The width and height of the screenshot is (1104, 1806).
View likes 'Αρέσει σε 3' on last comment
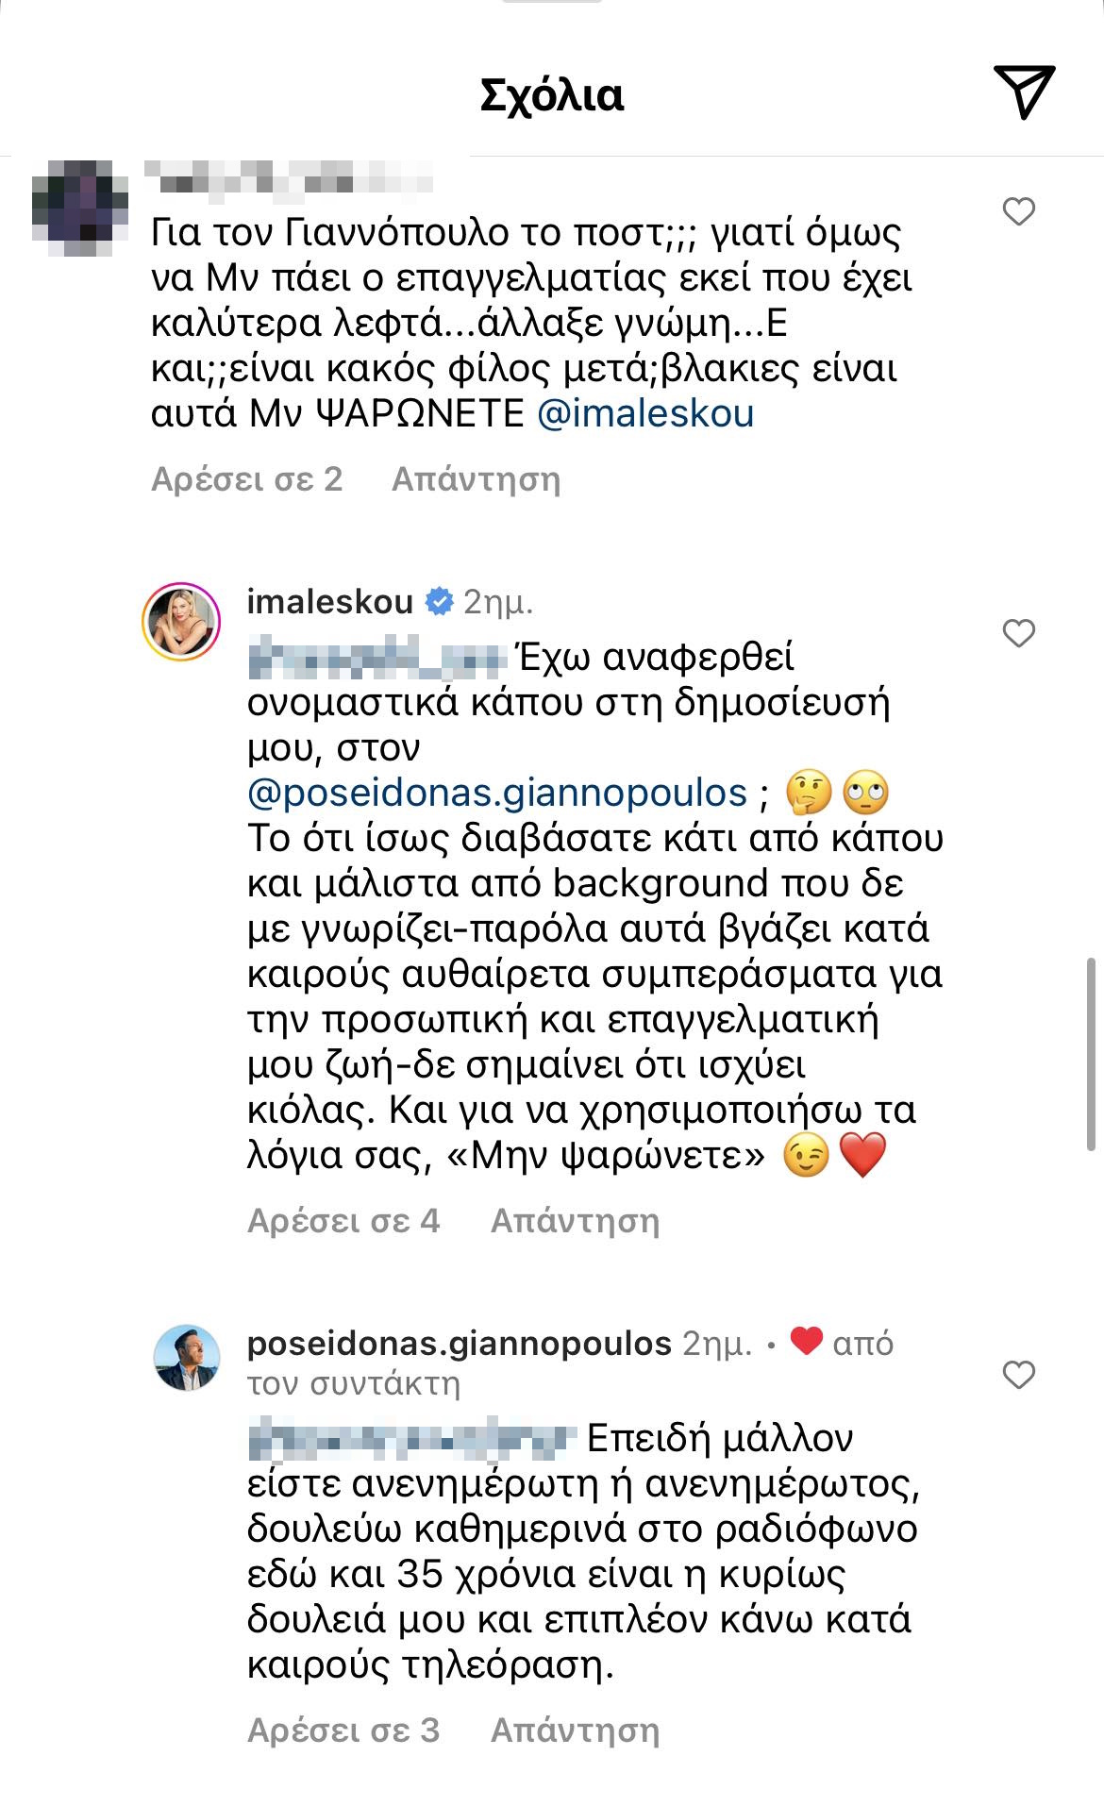[x=343, y=1731]
